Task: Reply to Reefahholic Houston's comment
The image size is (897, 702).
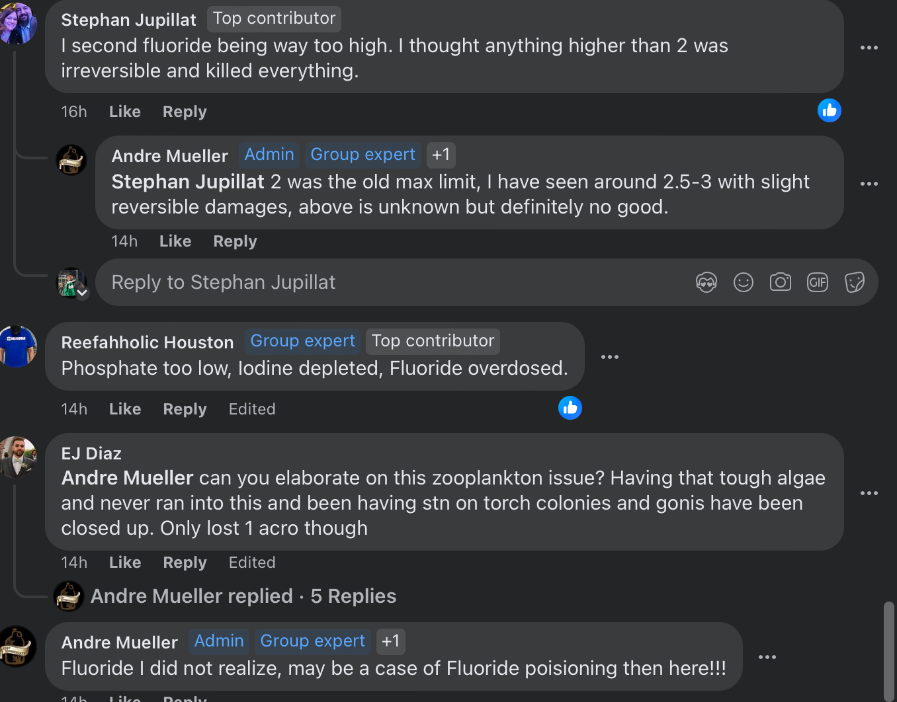Action: point(185,409)
